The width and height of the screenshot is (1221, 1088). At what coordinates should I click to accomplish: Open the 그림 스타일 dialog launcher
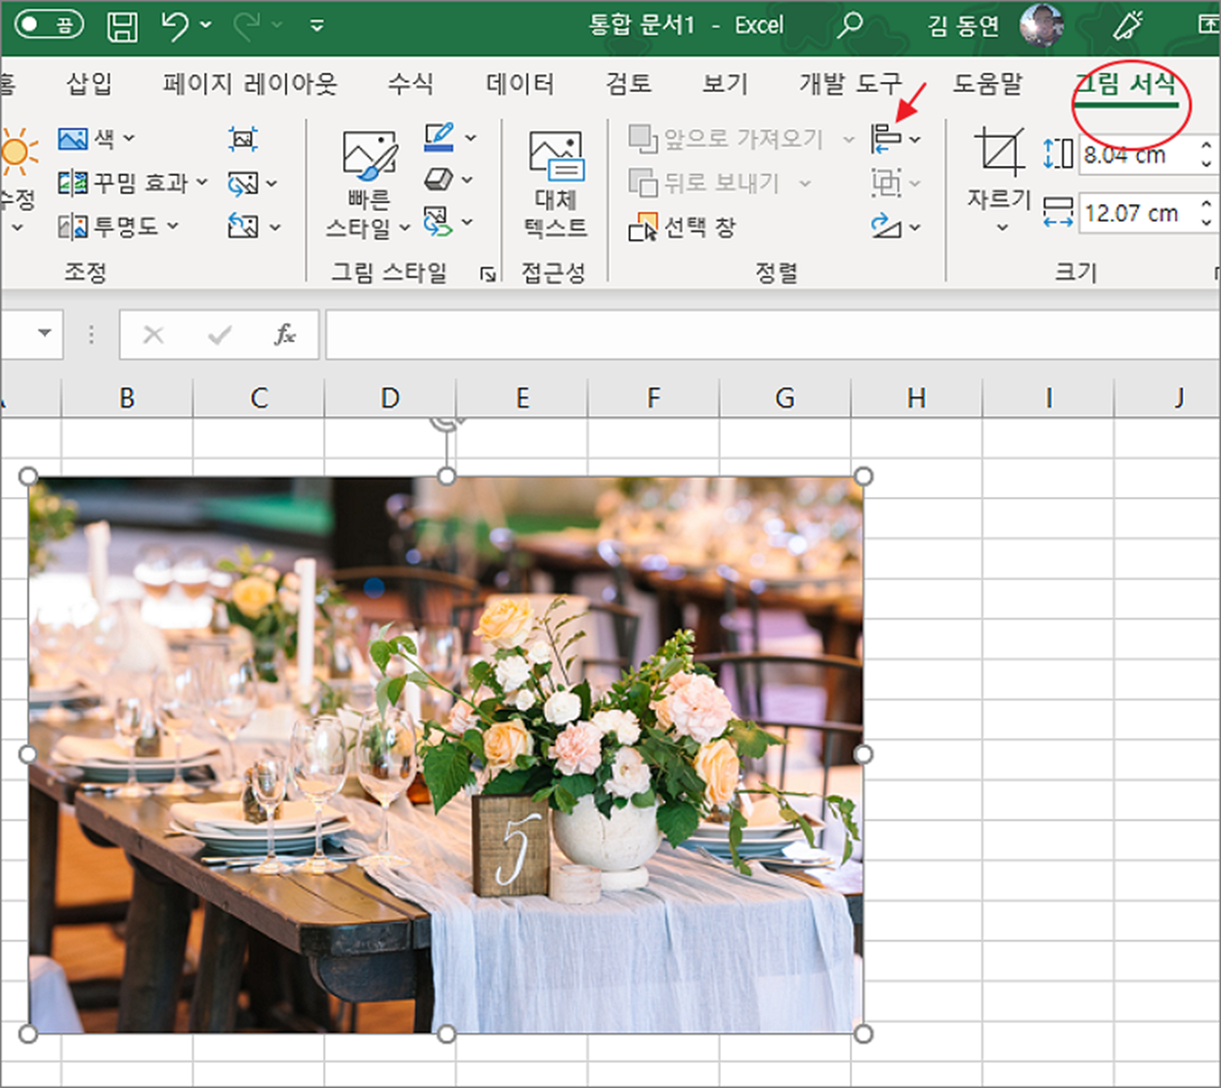click(x=487, y=274)
